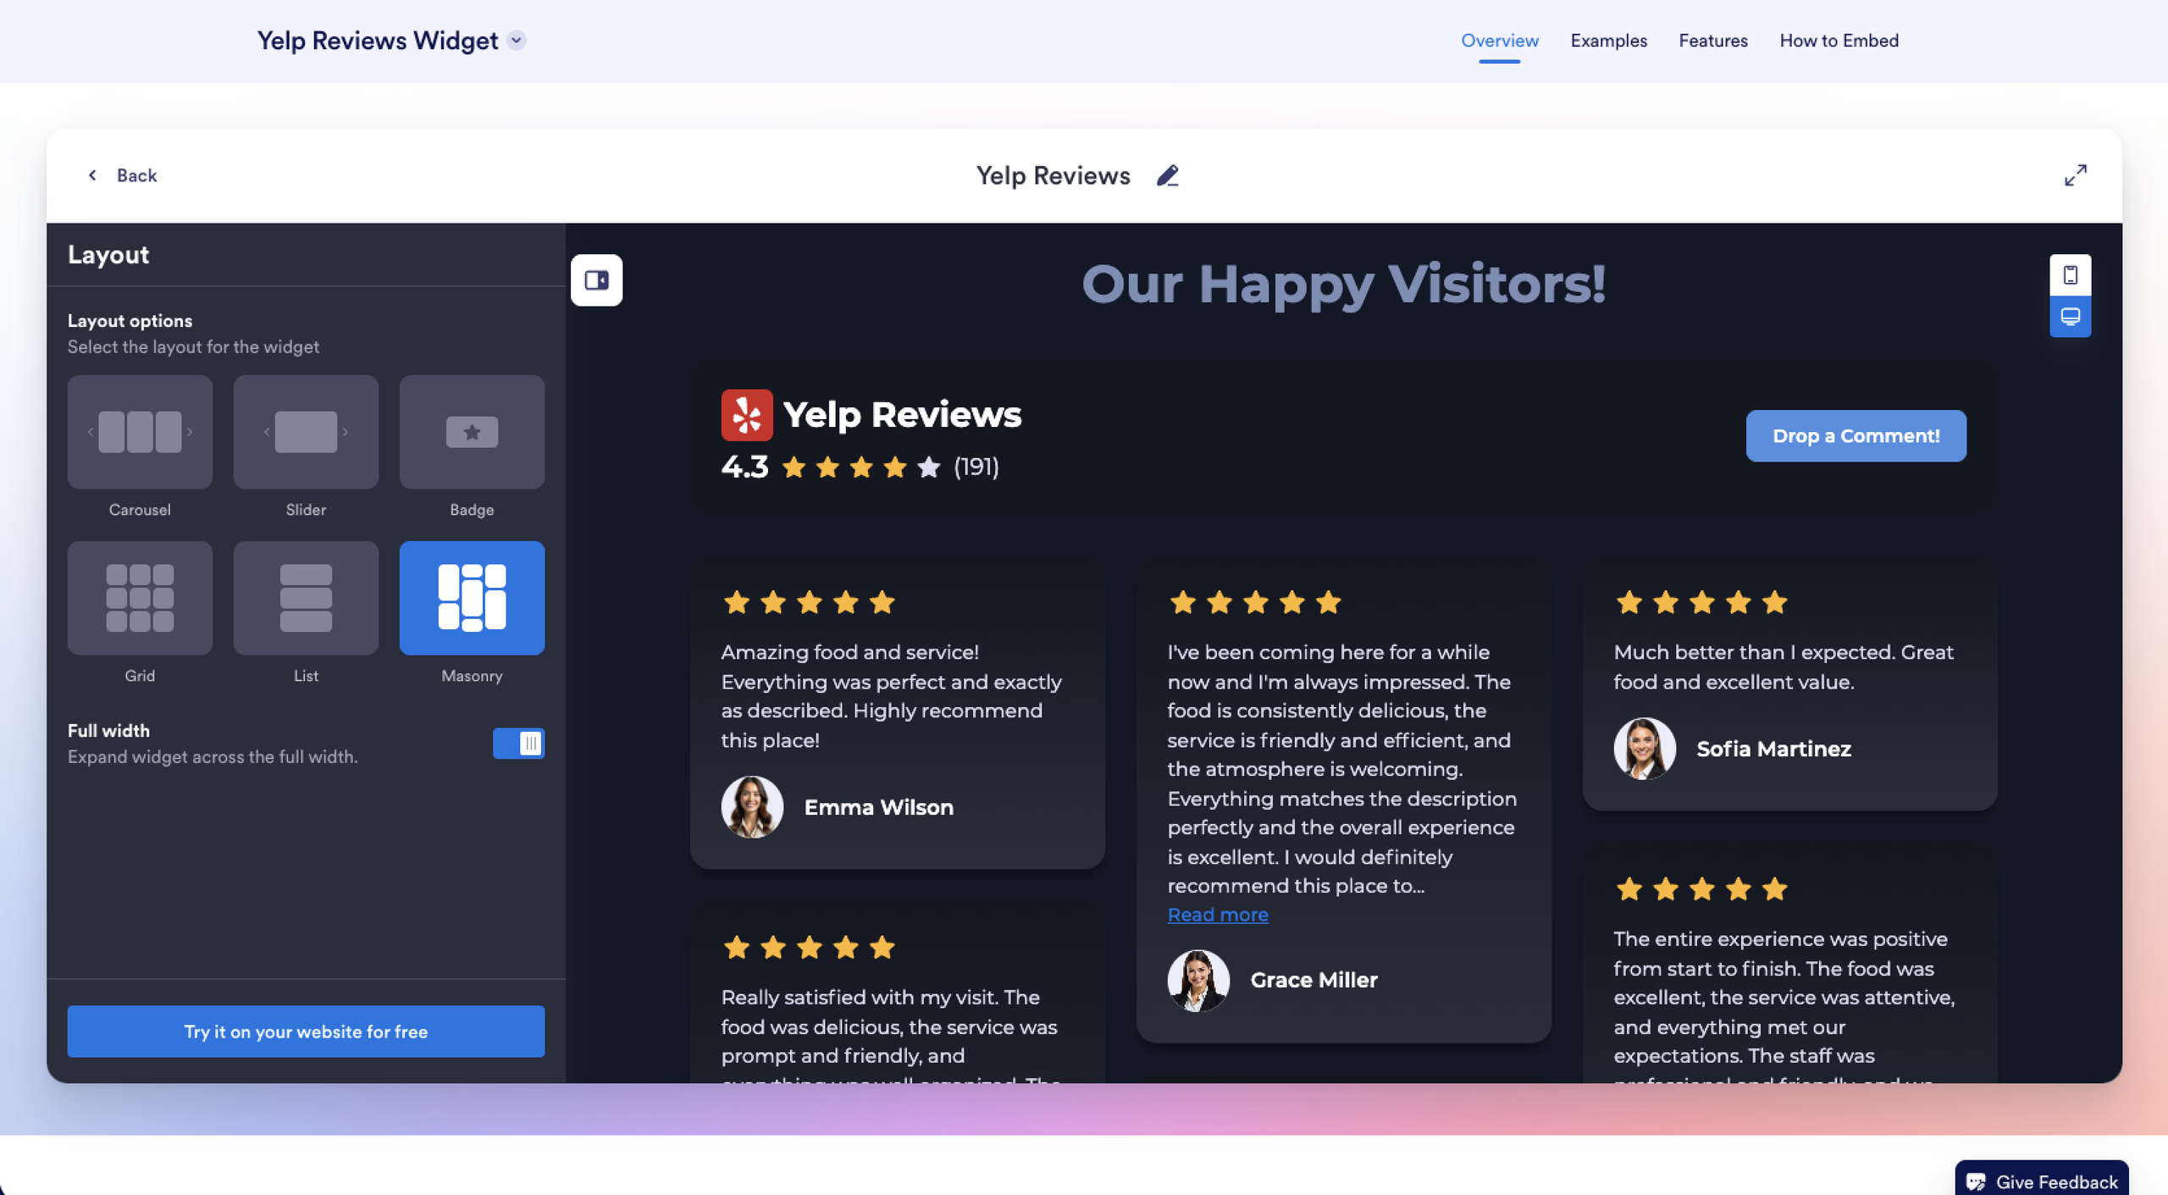Click the 4.3 overall rating value
2168x1195 pixels.
(745, 467)
